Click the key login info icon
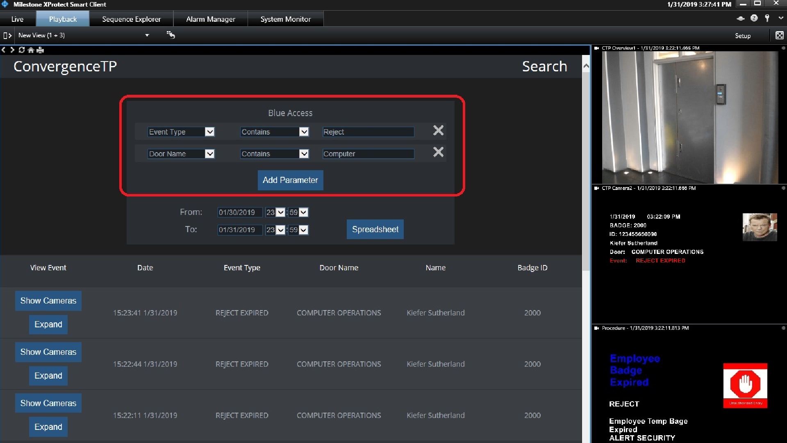Screen dimensions: 787x443 coord(767,18)
